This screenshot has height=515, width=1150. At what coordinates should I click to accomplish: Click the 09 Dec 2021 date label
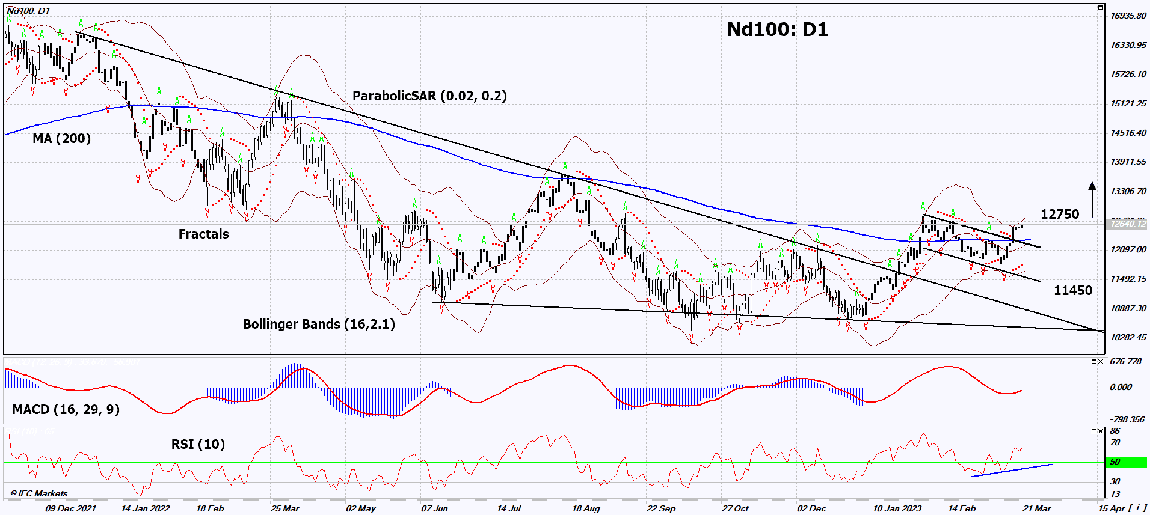(70, 508)
